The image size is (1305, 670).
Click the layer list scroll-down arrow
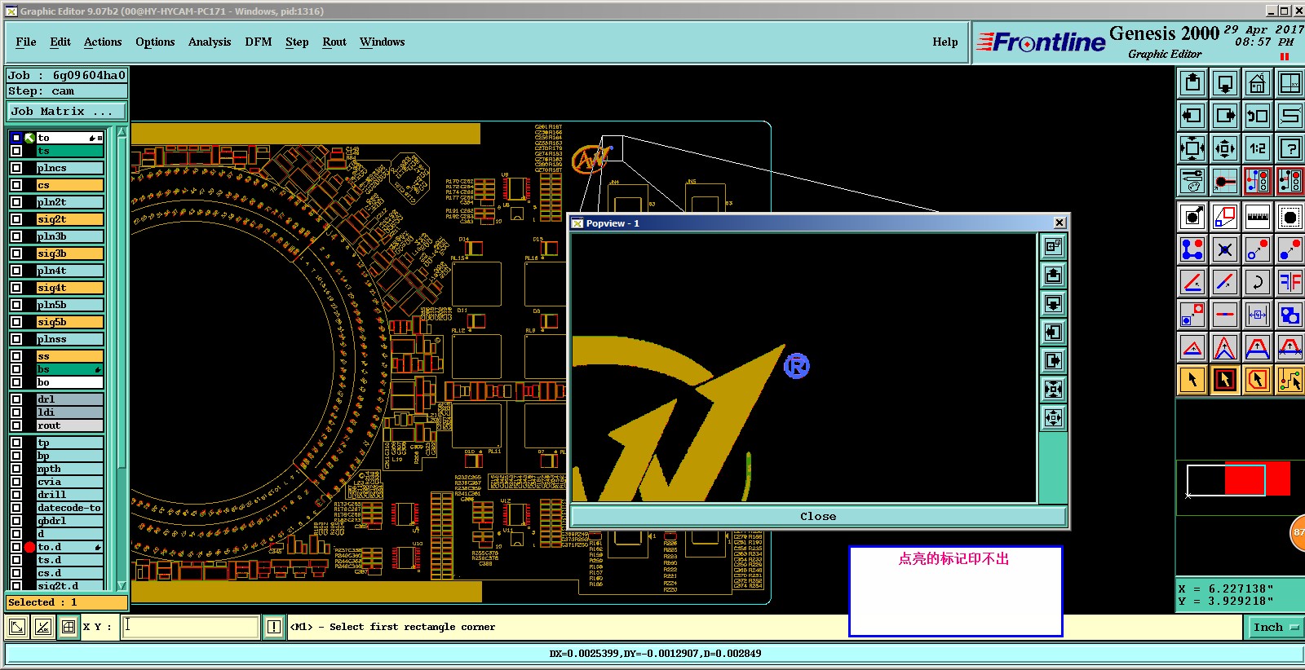[x=122, y=585]
